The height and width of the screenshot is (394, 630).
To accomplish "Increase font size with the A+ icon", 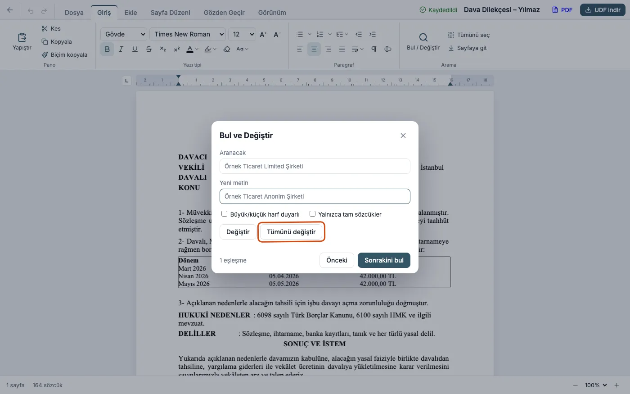I will [264, 34].
